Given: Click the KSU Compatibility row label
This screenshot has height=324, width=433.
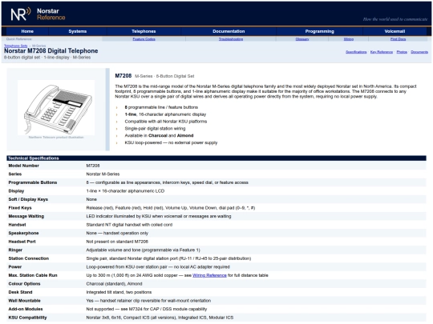Looking at the screenshot, I should (x=27, y=318).
